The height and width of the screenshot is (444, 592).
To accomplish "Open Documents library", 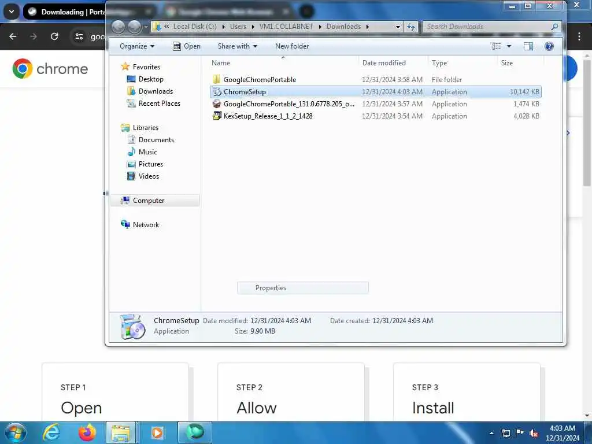I will coord(156,140).
